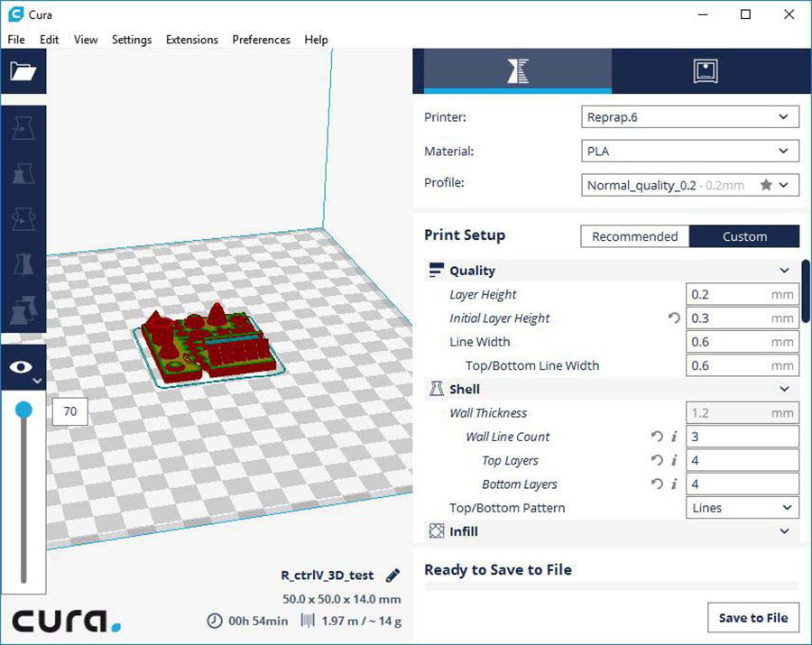Click the Shell section icon
812x645 pixels.
coord(436,388)
